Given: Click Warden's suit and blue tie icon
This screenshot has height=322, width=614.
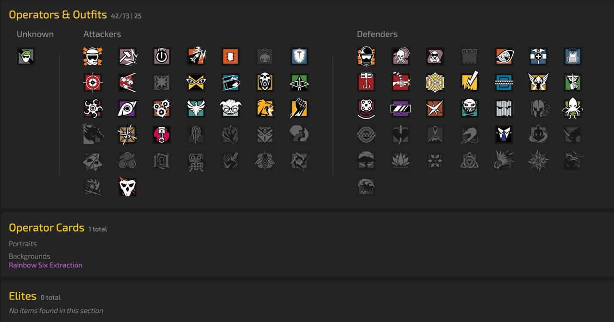Looking at the screenshot, I should point(504,135).
